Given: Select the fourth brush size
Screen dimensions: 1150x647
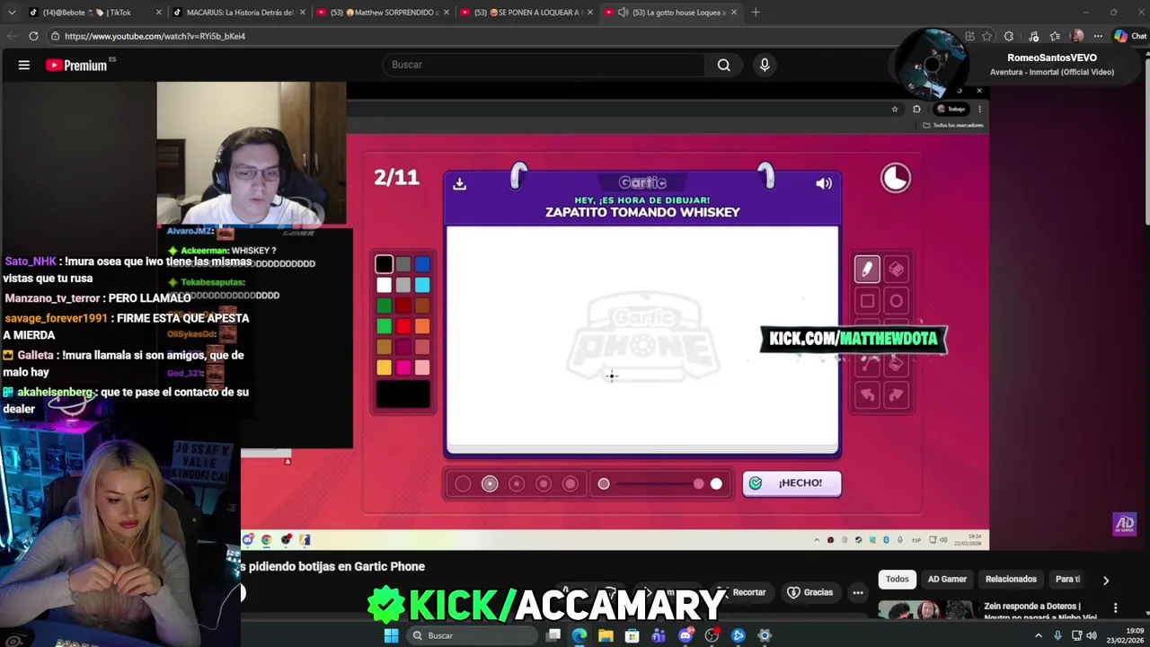Looking at the screenshot, I should tap(544, 483).
